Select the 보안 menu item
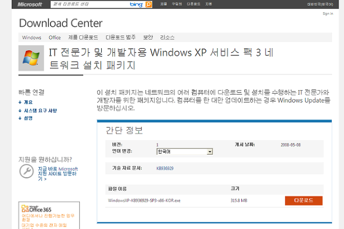The height and width of the screenshot is (229, 344). (x=148, y=37)
